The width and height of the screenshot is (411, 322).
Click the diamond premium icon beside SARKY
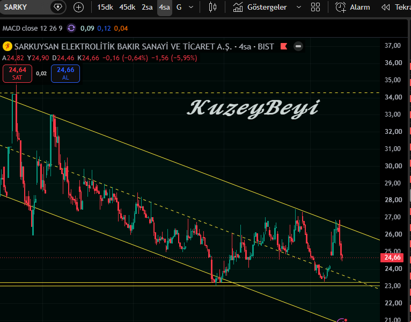(57, 7)
